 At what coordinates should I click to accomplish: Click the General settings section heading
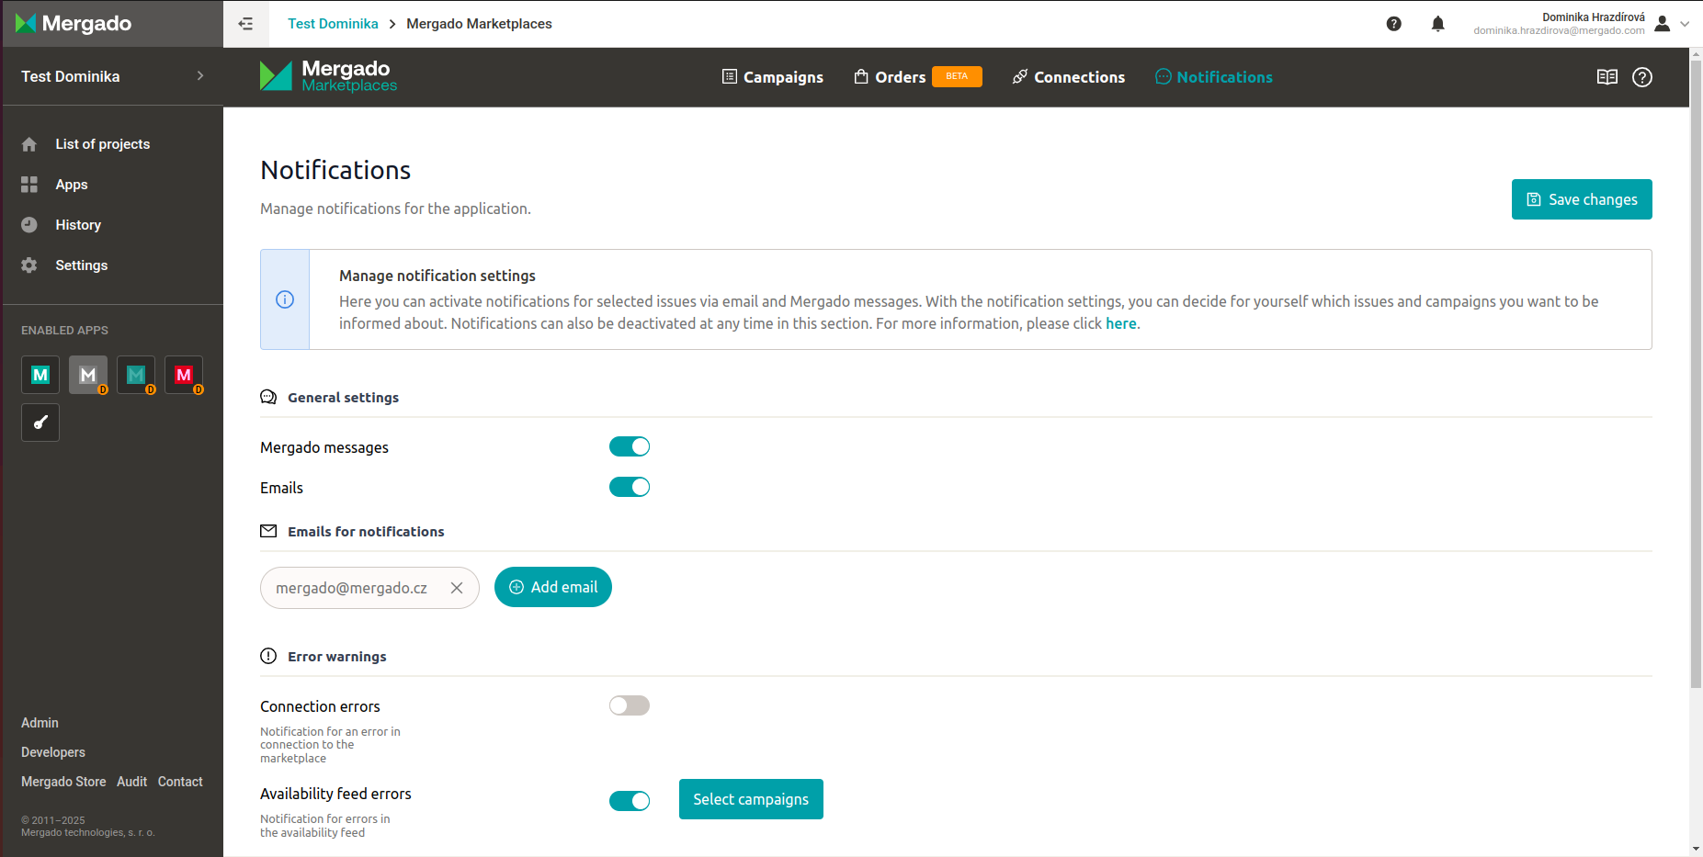[x=343, y=398]
